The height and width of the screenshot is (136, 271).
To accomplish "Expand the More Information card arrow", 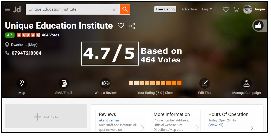I will coord(197,128).
